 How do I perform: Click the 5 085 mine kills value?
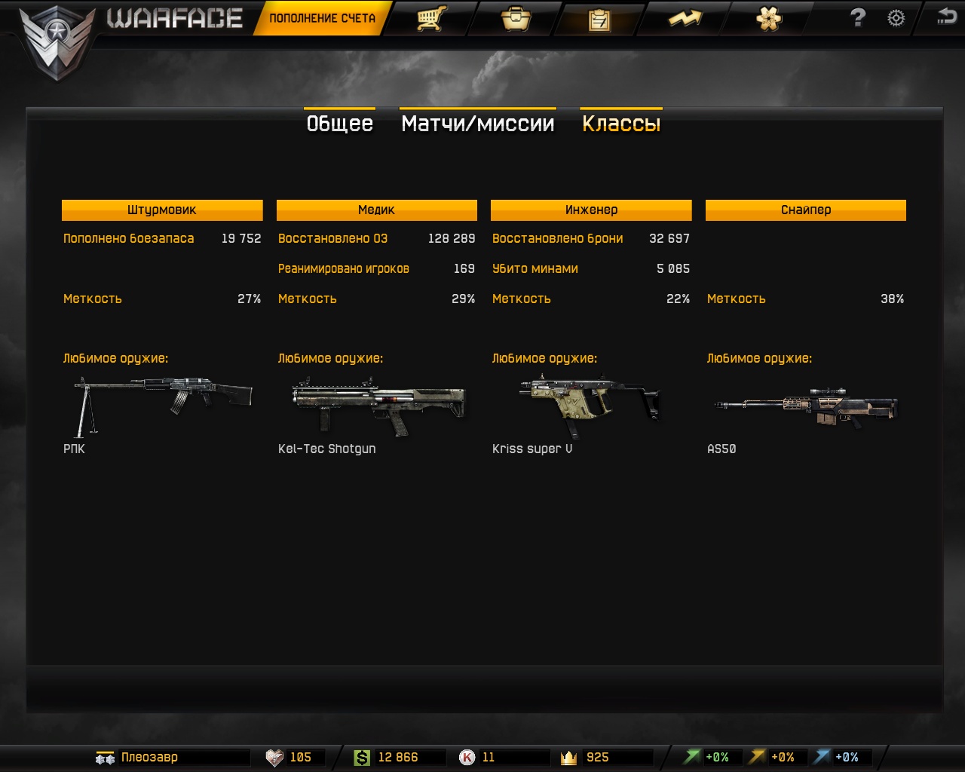673,268
